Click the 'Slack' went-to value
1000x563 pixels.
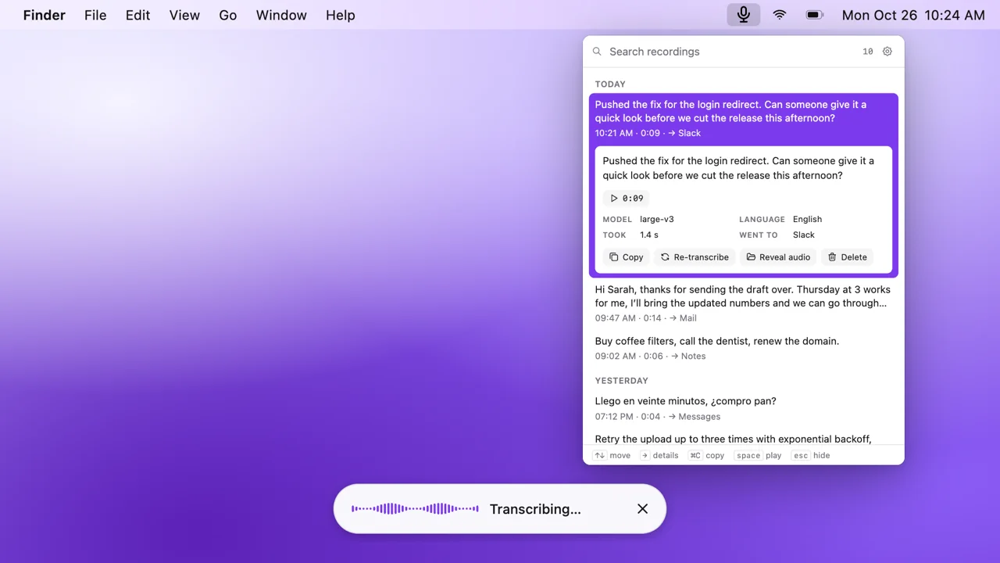click(x=804, y=235)
